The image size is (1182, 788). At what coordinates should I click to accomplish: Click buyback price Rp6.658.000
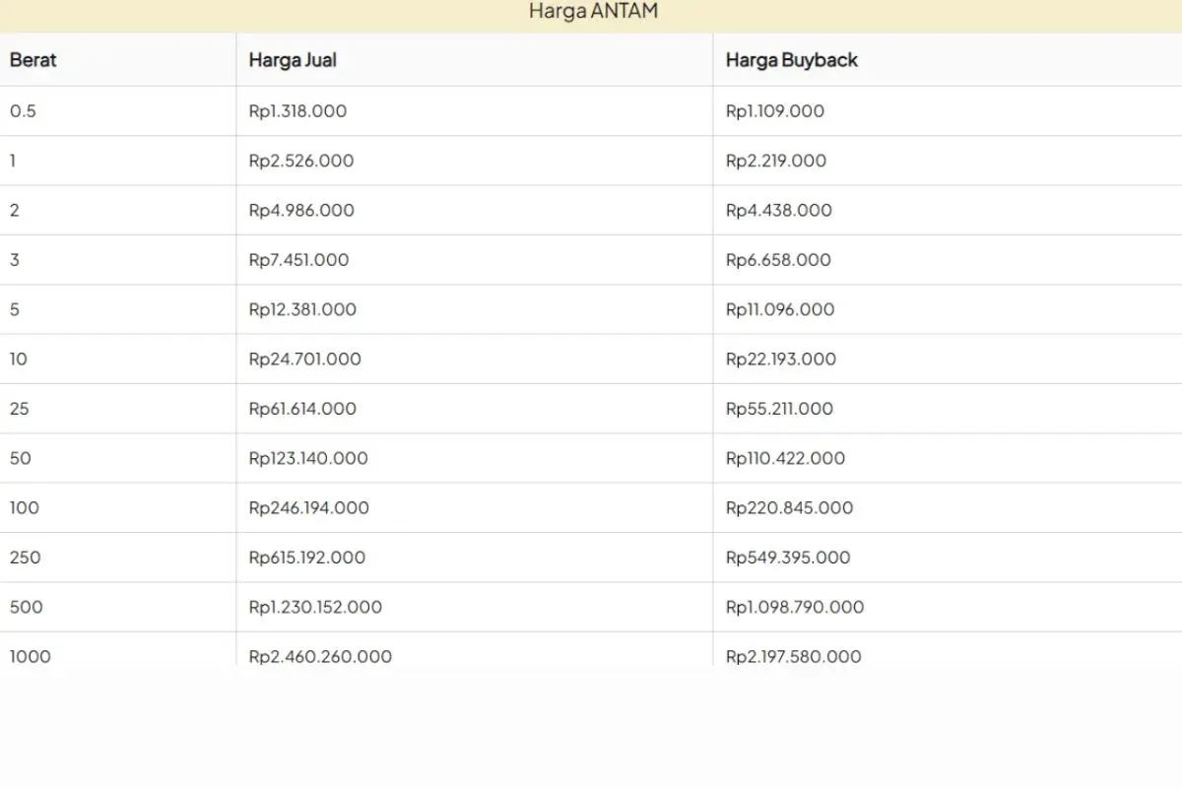click(x=778, y=260)
